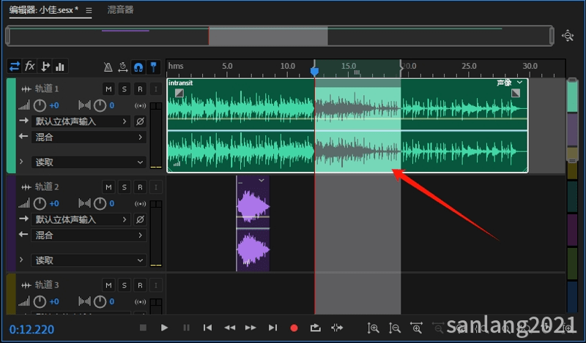Show the fx effects rack view
The height and width of the screenshot is (343, 586).
(29, 67)
